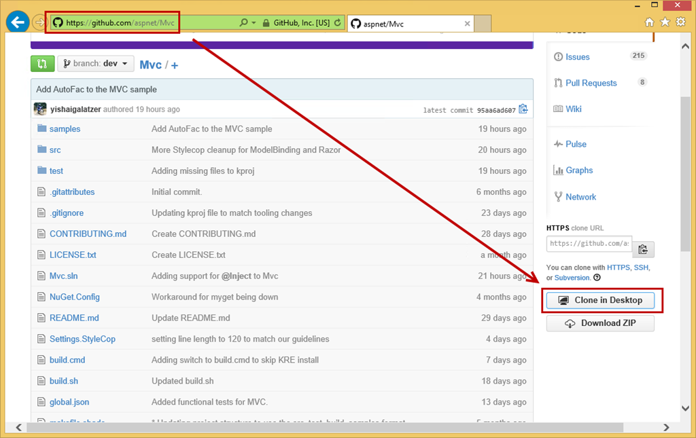The image size is (696, 438).
Task: Open clone help question mark icon
Action: [x=597, y=278]
